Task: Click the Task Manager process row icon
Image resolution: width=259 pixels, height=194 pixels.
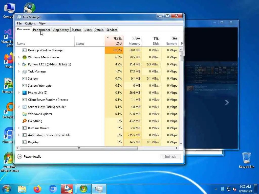Action: (x=25, y=71)
